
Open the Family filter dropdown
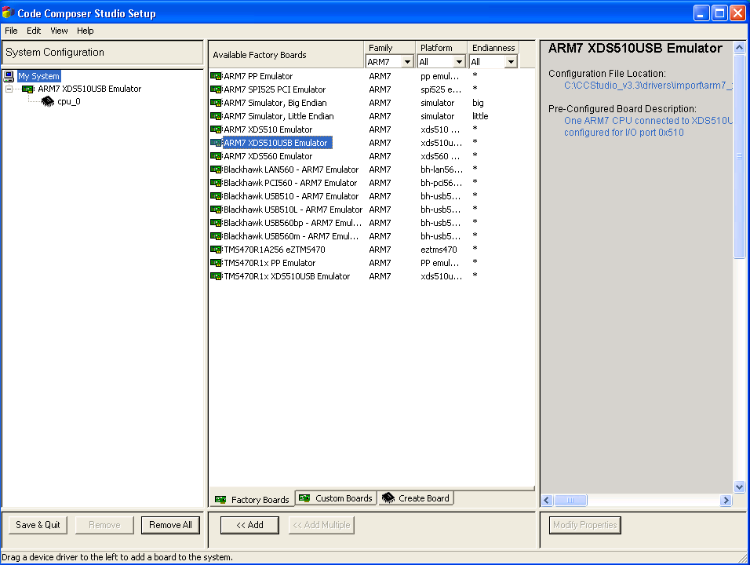(407, 62)
